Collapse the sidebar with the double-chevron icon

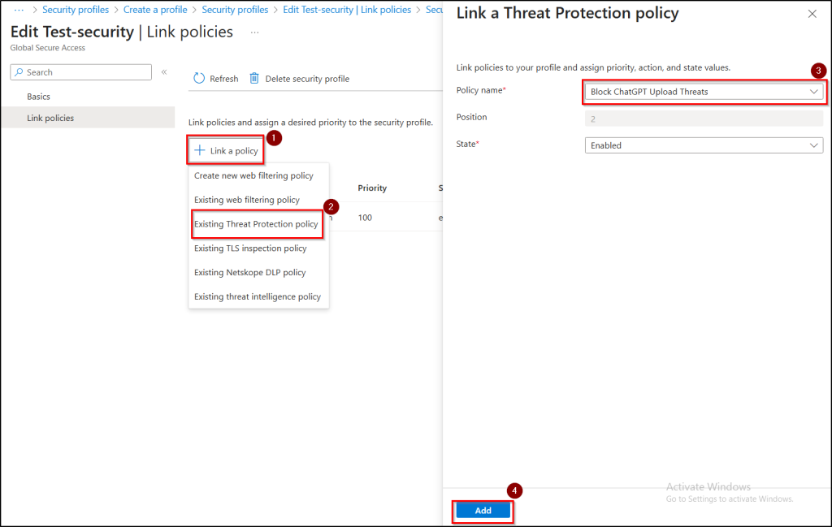coord(163,72)
